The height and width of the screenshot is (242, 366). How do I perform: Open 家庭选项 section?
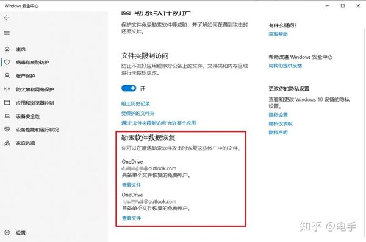click(x=26, y=143)
